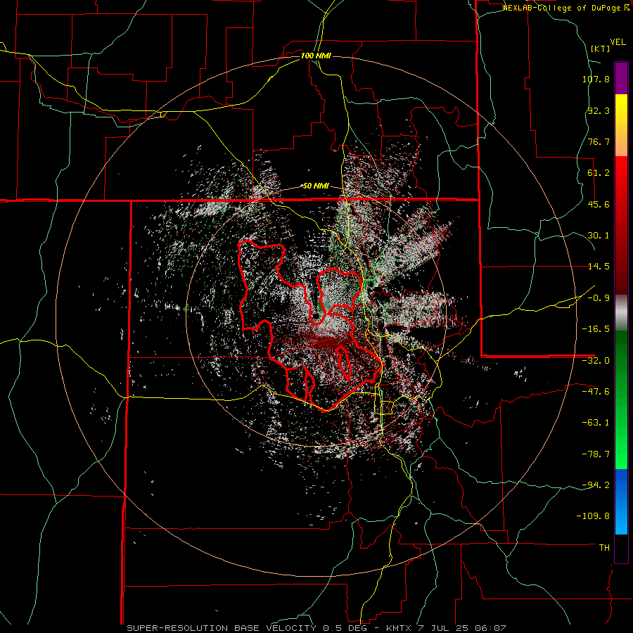Click the 92.3 legend value
Viewport: 633px width, 633px height.
click(599, 110)
